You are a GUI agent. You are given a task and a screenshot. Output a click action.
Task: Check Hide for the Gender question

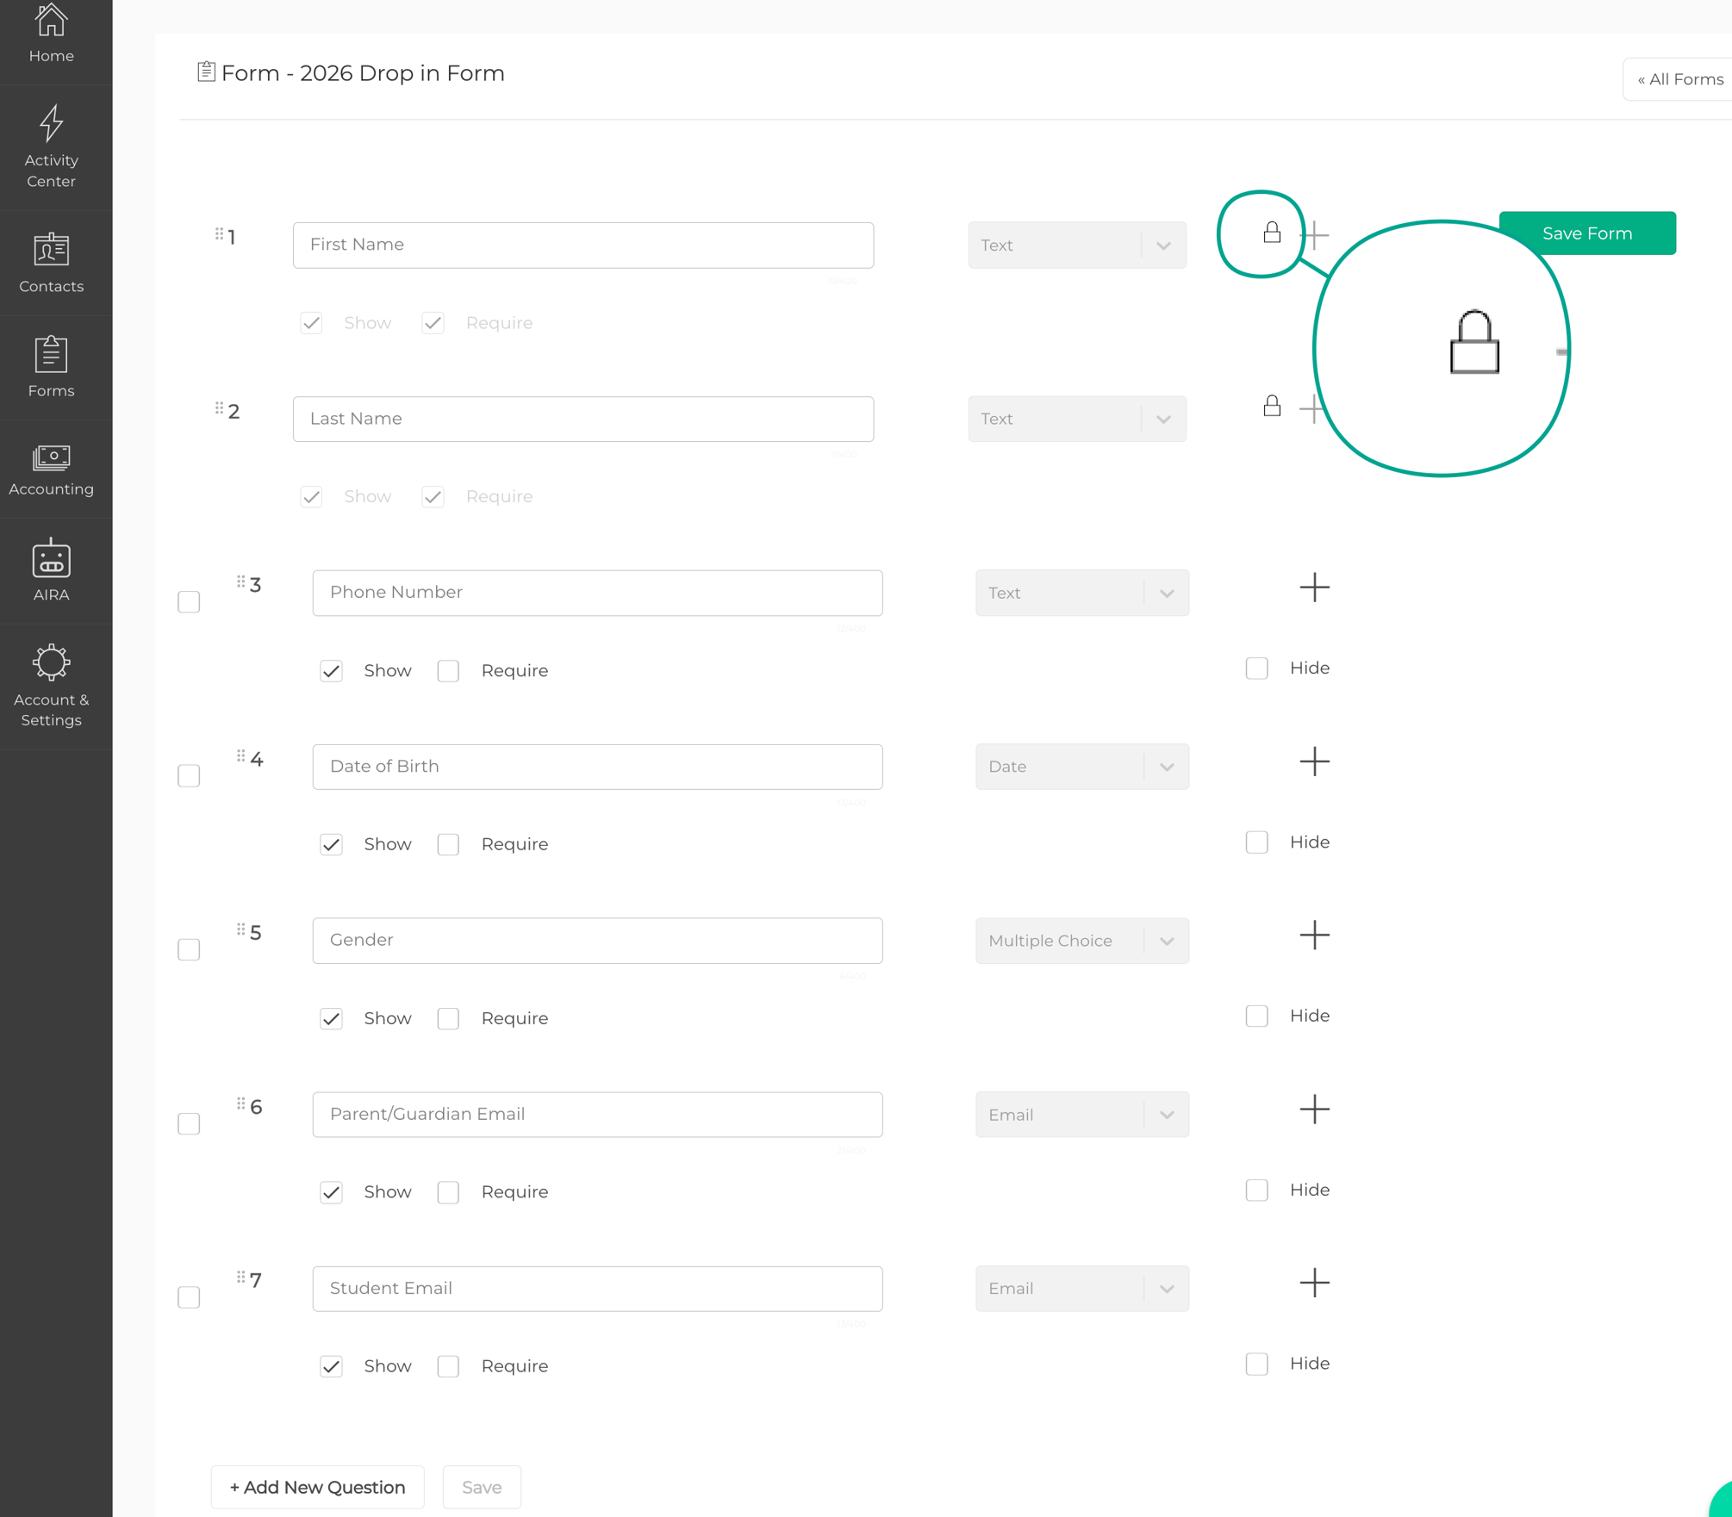(x=1257, y=1017)
